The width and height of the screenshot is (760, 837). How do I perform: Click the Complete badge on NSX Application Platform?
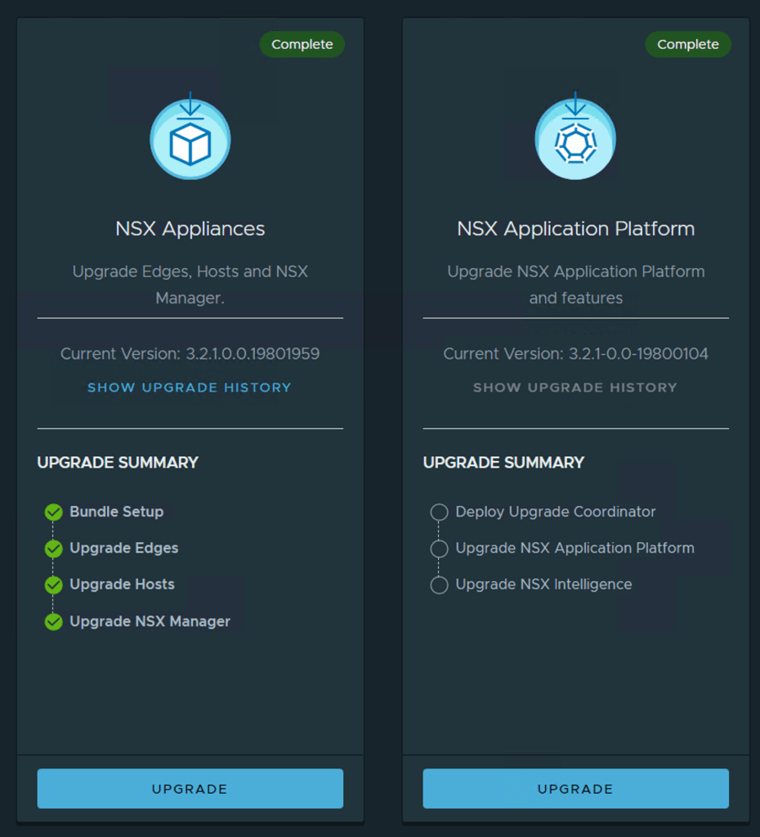pos(688,44)
